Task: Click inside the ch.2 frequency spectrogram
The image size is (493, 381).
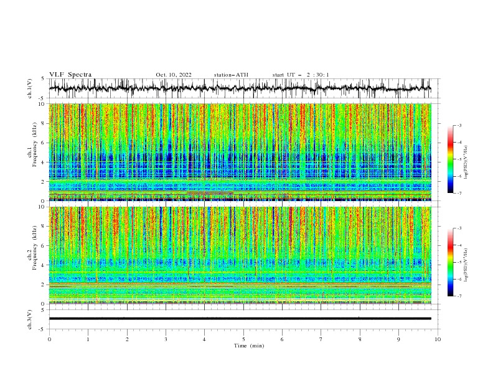Action: pyautogui.click(x=240, y=255)
